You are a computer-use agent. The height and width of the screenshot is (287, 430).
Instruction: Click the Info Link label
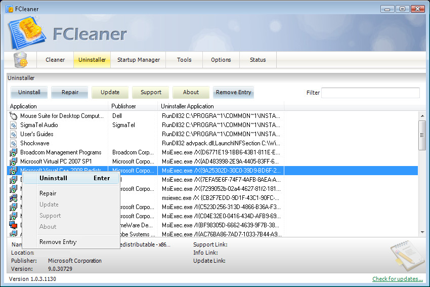206,253
